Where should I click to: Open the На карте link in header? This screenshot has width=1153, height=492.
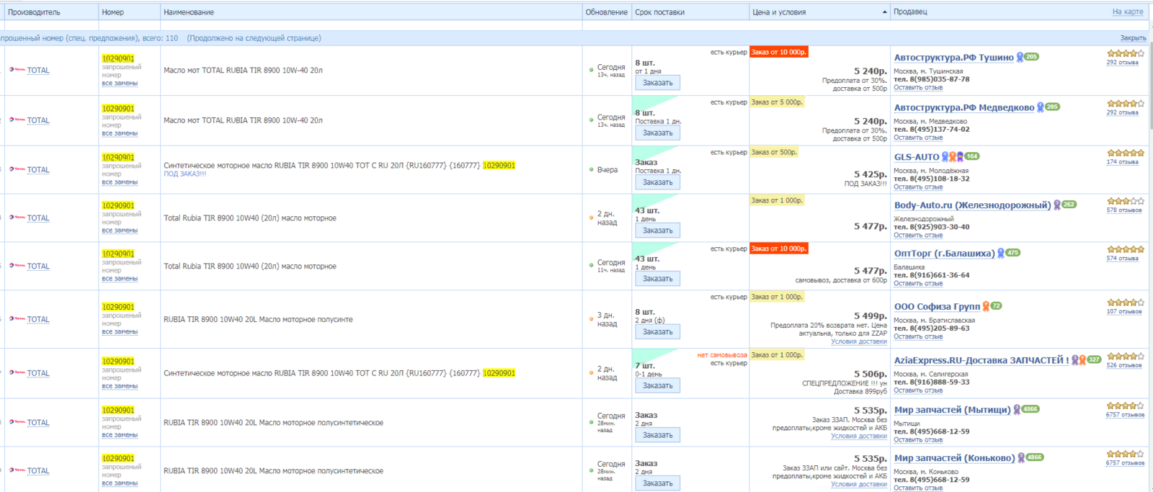click(1128, 12)
